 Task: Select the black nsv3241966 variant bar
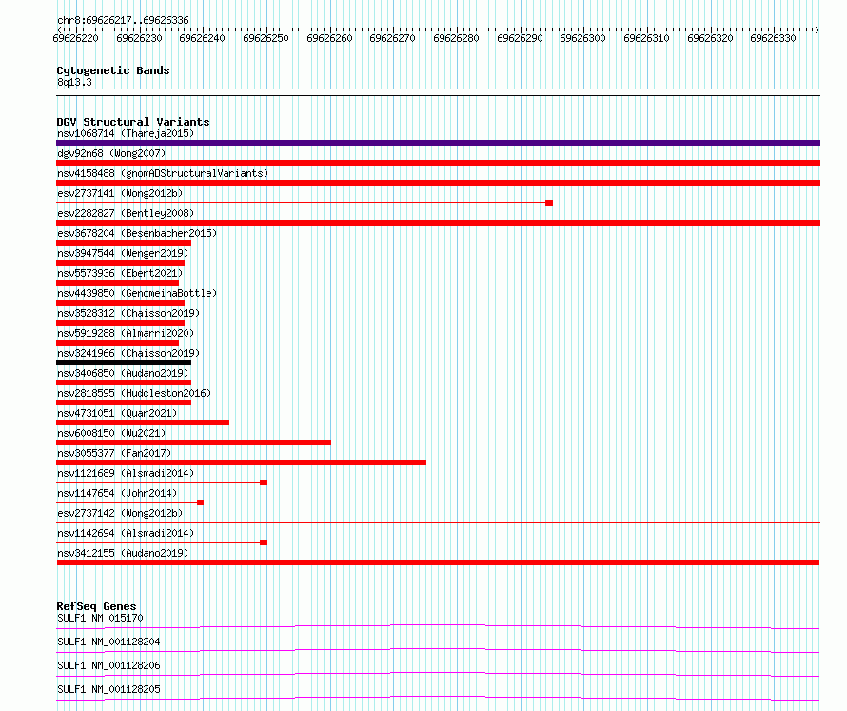click(x=124, y=363)
